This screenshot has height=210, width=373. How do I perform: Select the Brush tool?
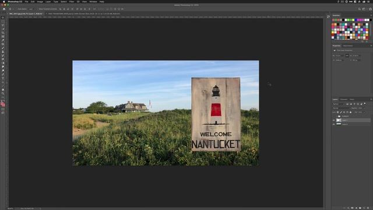(x=3, y=48)
